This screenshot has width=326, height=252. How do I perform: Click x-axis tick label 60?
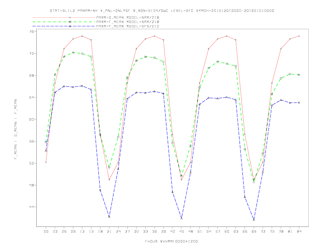(227, 231)
